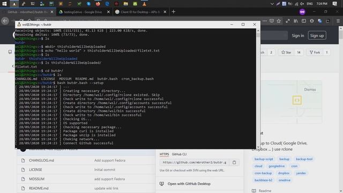Click the diagonal arrows fullscreen toolbar icon
The image size is (343, 193).
(288, 21)
